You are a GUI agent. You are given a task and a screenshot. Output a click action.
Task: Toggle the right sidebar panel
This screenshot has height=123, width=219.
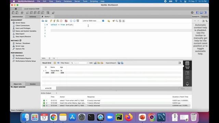[205, 13]
